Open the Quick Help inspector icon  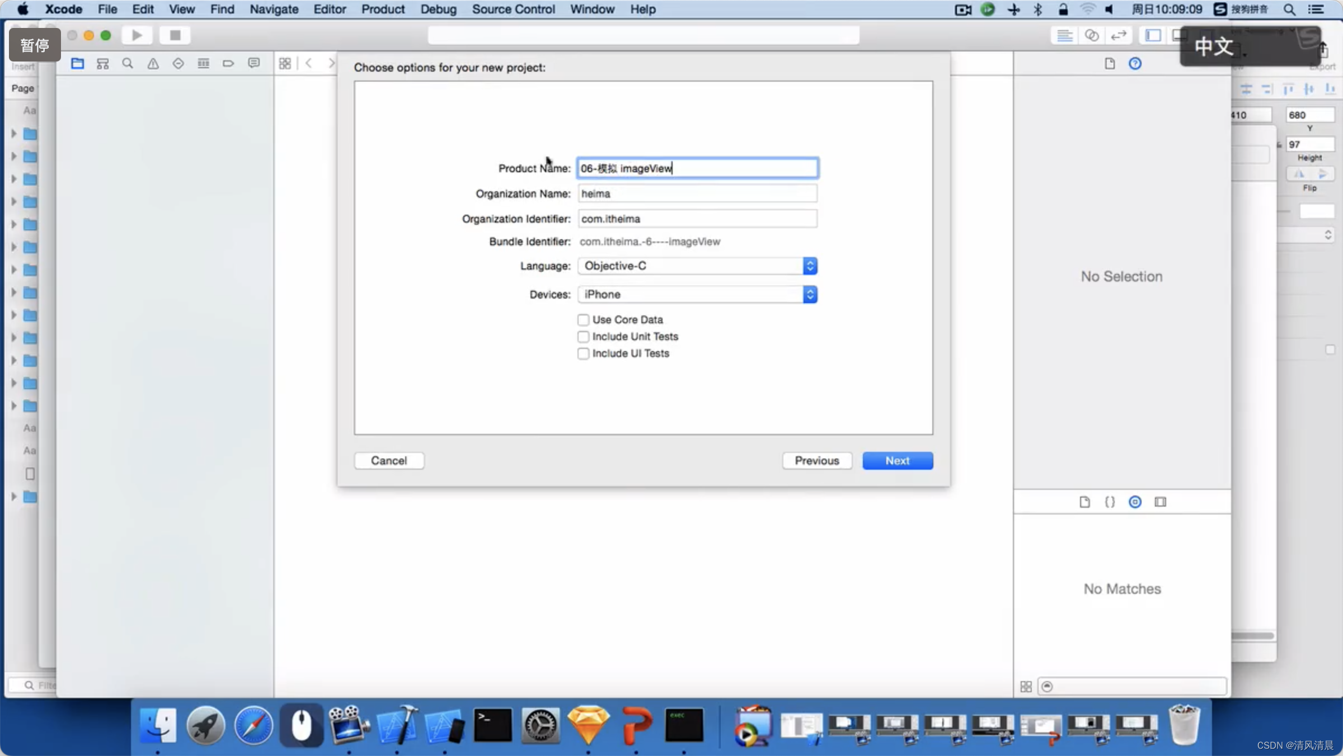pyautogui.click(x=1135, y=63)
